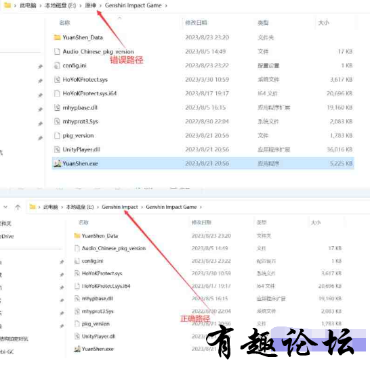The height and width of the screenshot is (365, 370).
Task: Click HoYoKProtect.sys file icon in the lower window
Action: click(77, 274)
